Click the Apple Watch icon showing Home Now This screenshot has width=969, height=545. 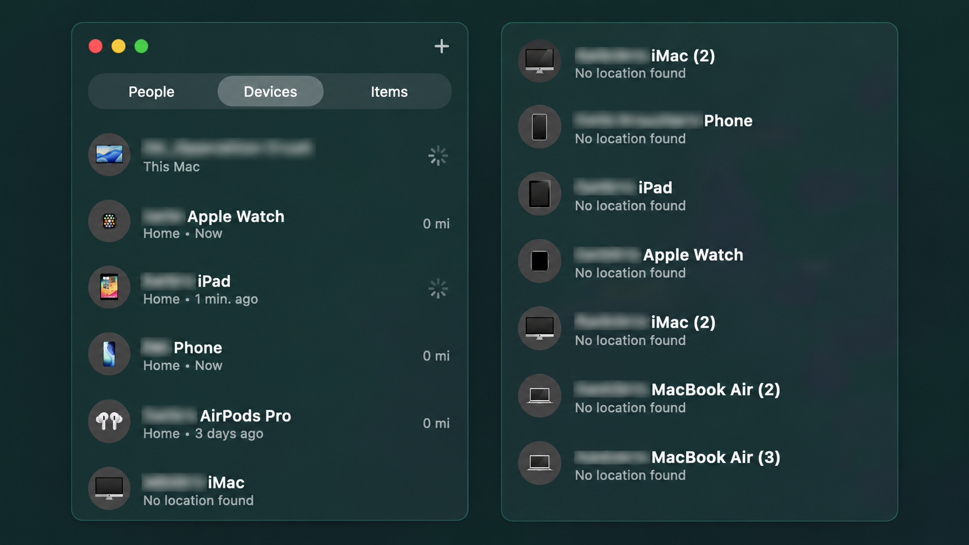point(109,221)
